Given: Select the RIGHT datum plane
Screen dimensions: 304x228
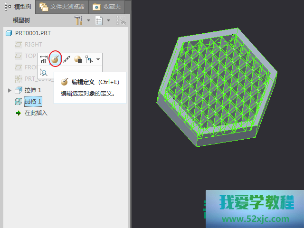Looking at the screenshot, I should pyautogui.click(x=33, y=45).
